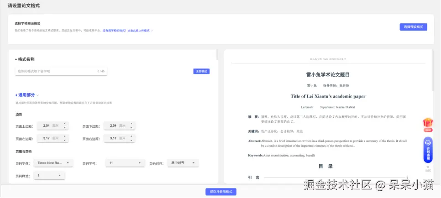
Task: Open the 页码字体 Times New Roman dropdown
Action: point(53,163)
